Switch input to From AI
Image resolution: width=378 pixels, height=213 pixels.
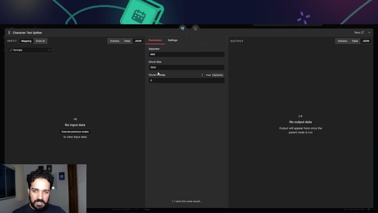tap(40, 41)
